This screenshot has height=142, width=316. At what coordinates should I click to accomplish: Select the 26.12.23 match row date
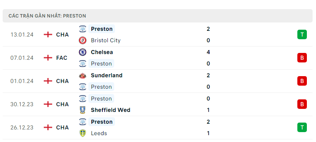[x=22, y=128]
